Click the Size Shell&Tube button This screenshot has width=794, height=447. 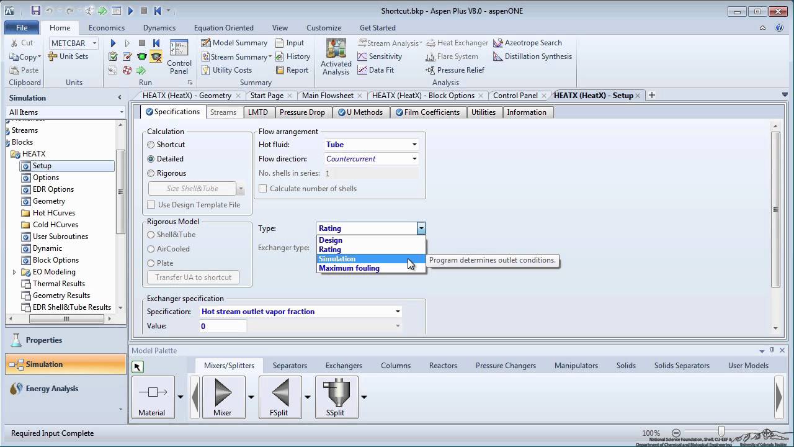(x=192, y=189)
